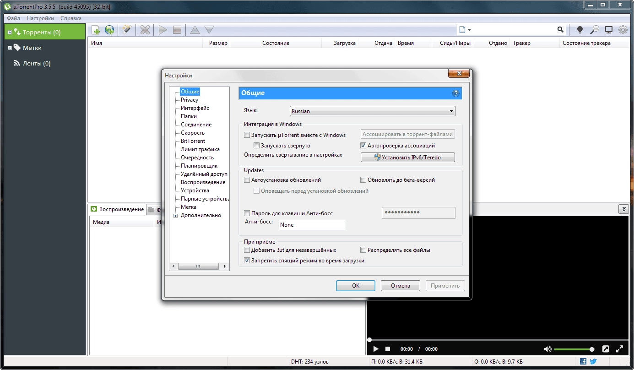634x370 pixels.
Task: Click the Отмена button
Action: click(x=401, y=286)
